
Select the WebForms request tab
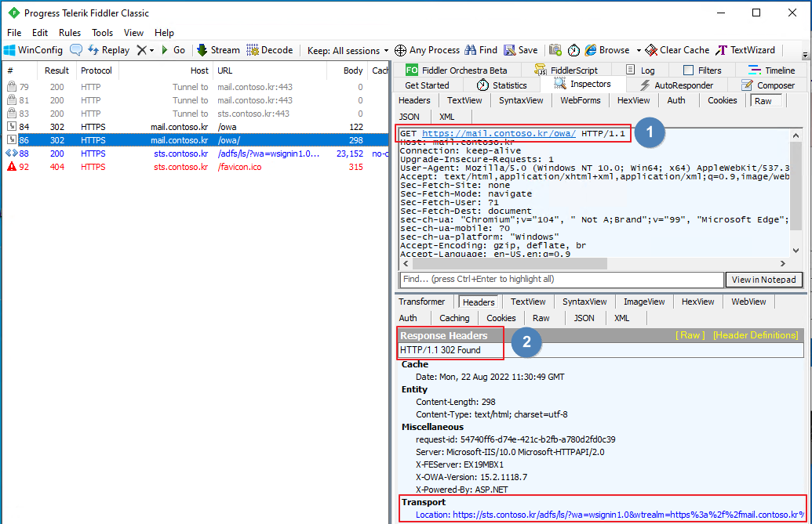pyautogui.click(x=581, y=100)
